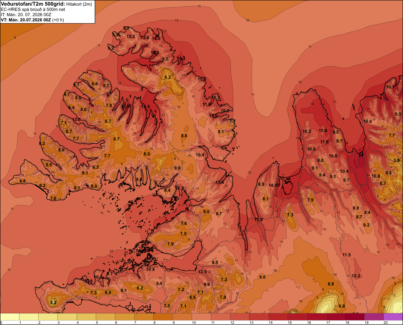Click the 10.6 temperature value
The height and width of the screenshot is (325, 403).
point(311,149)
